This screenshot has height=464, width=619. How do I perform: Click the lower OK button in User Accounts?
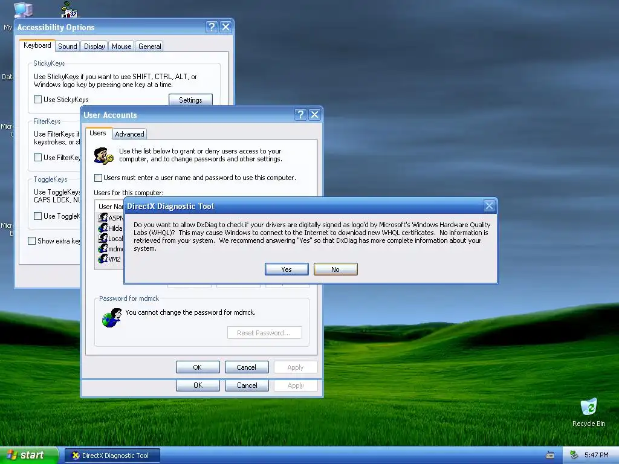click(x=198, y=385)
